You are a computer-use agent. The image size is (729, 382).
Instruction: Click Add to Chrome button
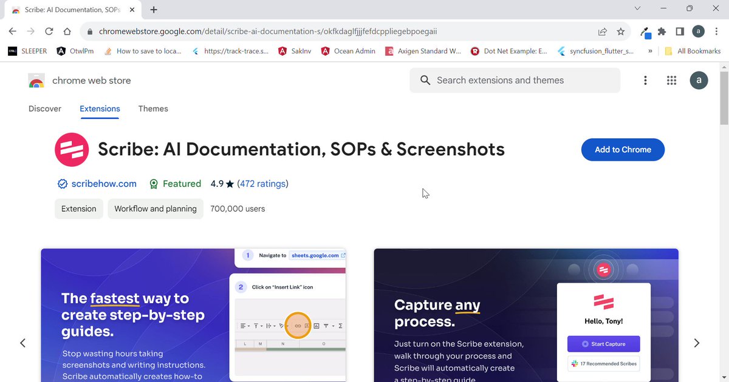pyautogui.click(x=623, y=150)
